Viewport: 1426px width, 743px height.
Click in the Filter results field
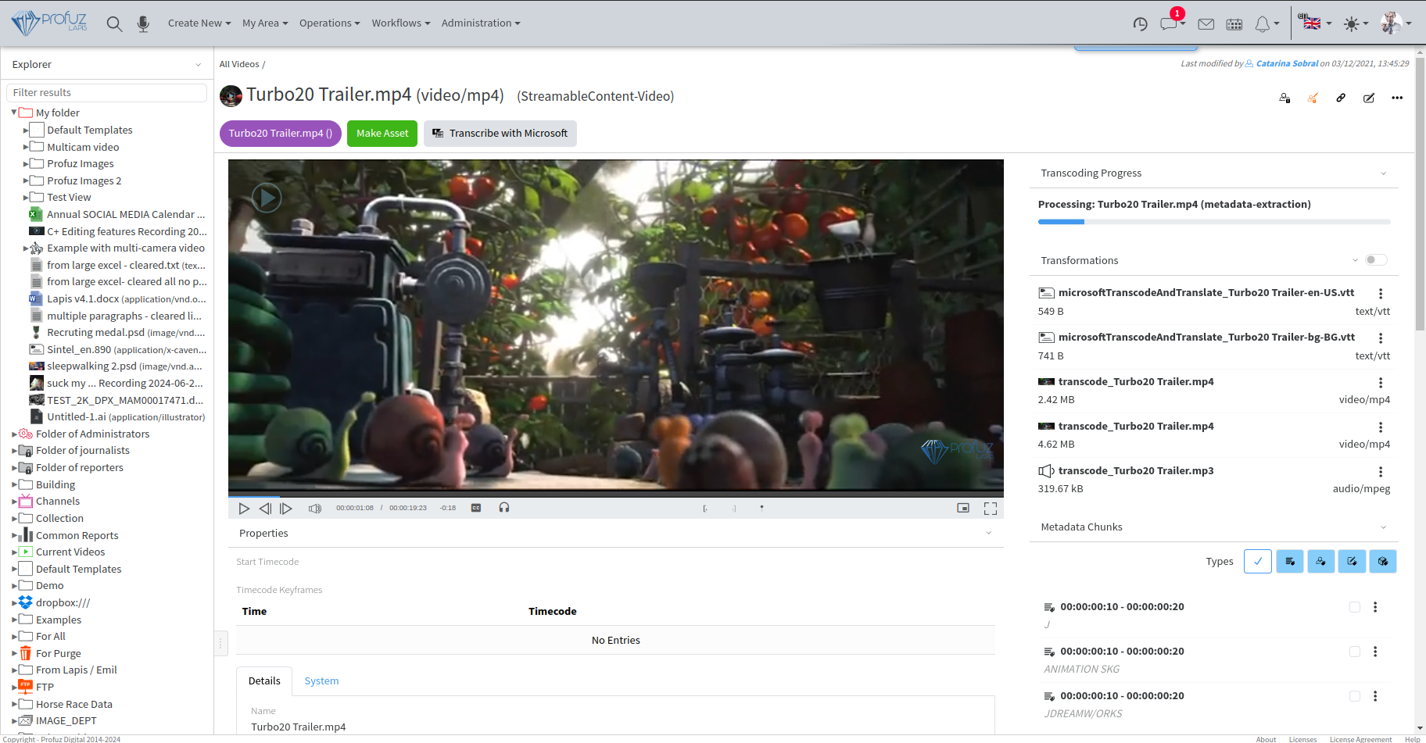click(107, 93)
